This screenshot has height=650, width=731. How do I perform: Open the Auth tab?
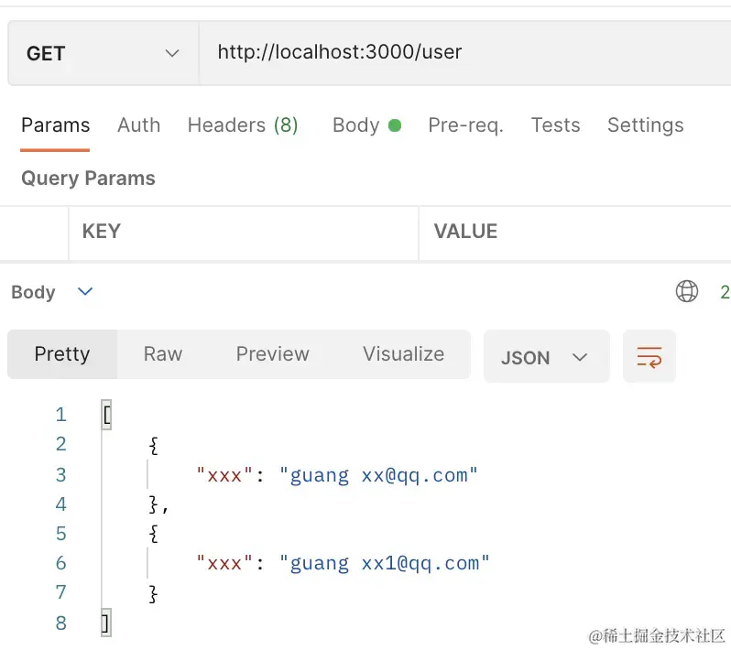tap(138, 125)
